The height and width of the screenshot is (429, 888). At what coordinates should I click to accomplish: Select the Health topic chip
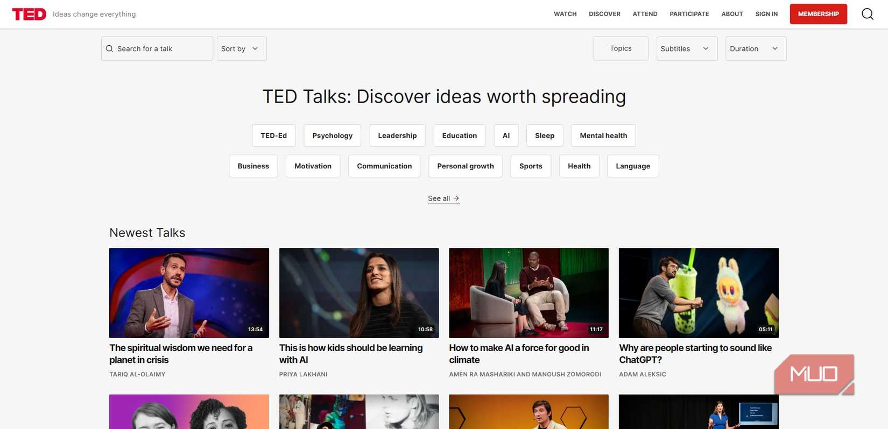(579, 166)
